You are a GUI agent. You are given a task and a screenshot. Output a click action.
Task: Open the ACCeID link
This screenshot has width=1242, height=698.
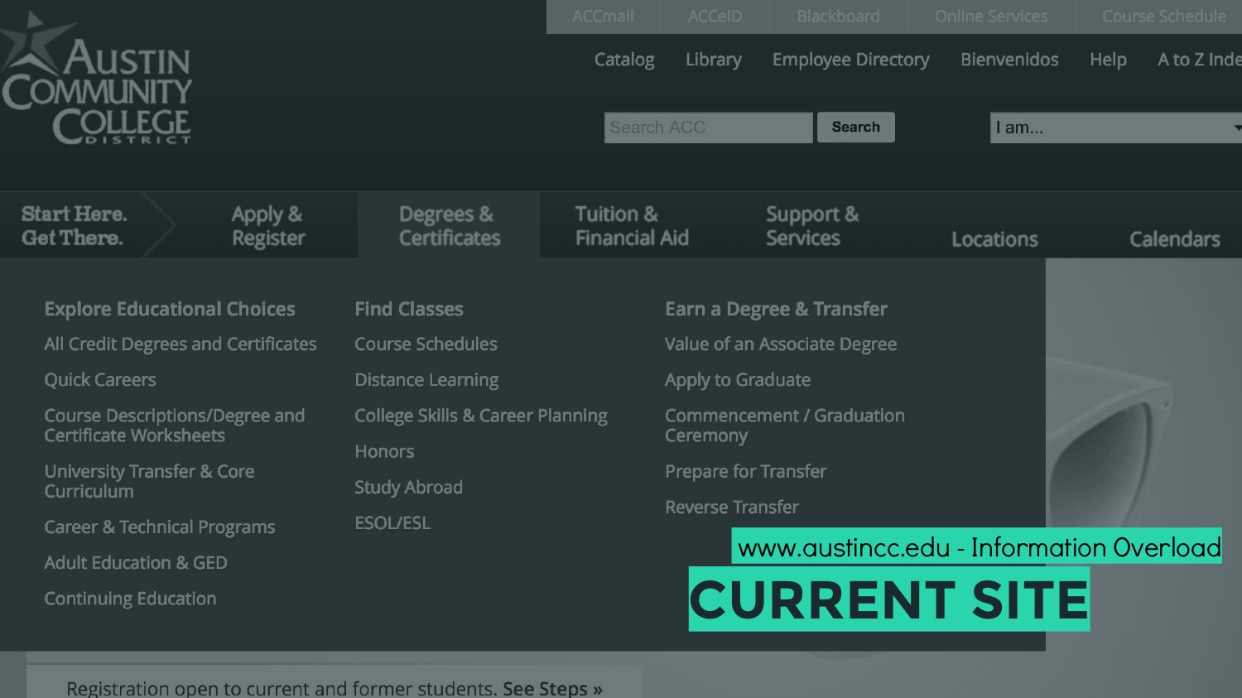pos(715,17)
